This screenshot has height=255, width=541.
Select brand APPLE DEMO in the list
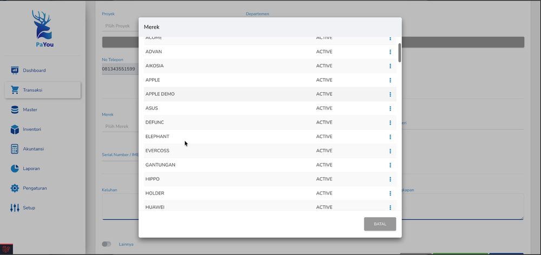[x=160, y=94]
